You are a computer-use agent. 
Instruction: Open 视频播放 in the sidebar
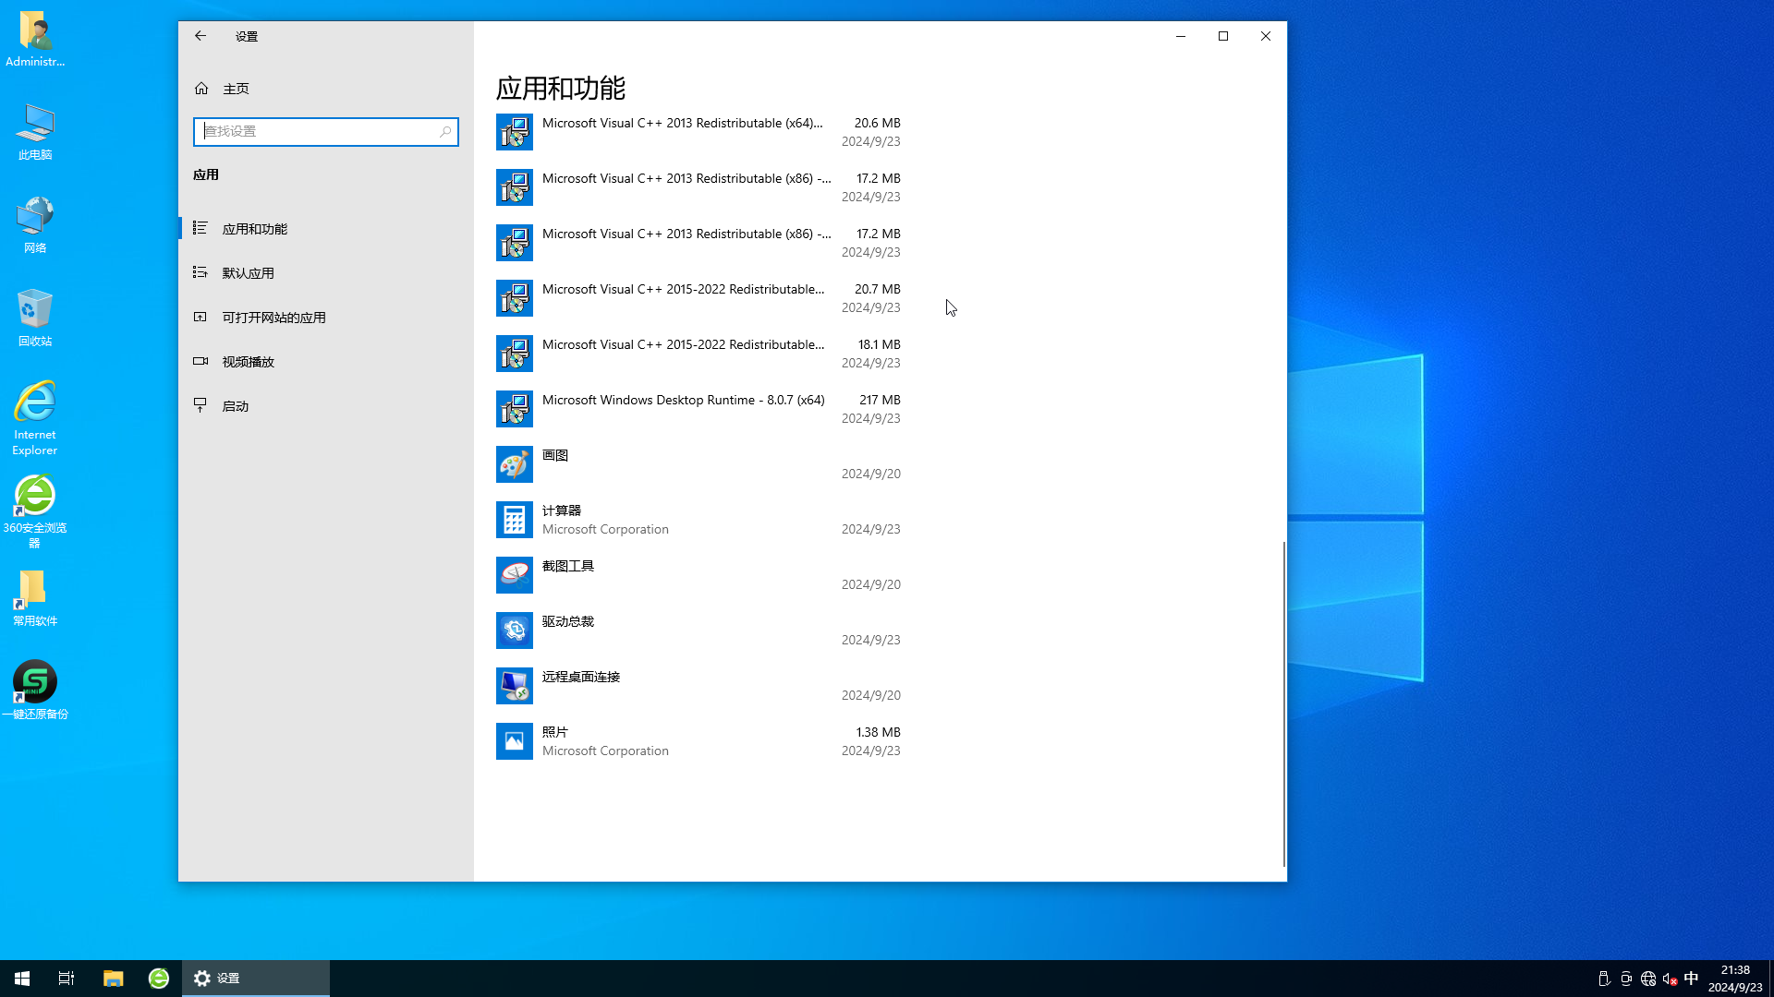326,362
